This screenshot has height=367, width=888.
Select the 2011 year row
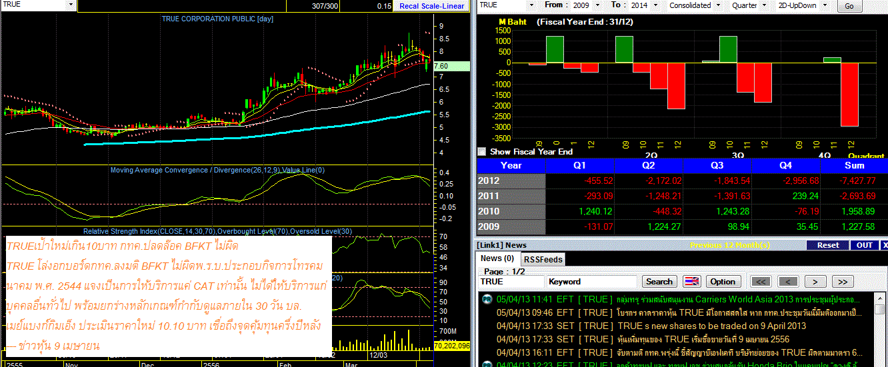[x=683, y=196]
